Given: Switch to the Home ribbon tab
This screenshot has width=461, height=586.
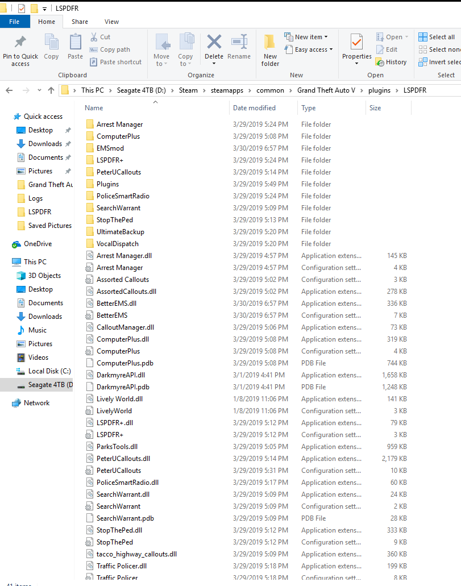Looking at the screenshot, I should coord(47,22).
